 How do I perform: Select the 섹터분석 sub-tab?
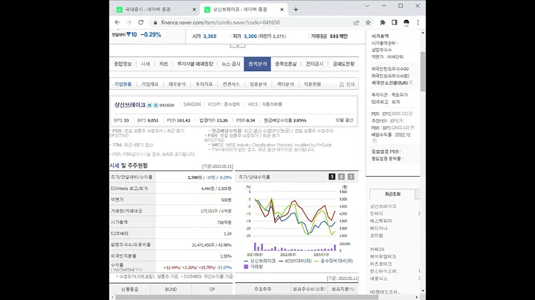(285, 84)
